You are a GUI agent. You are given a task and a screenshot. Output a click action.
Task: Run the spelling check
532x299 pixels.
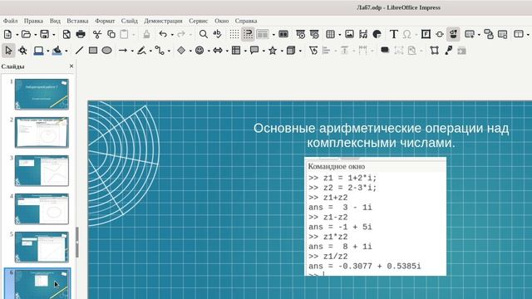217,34
